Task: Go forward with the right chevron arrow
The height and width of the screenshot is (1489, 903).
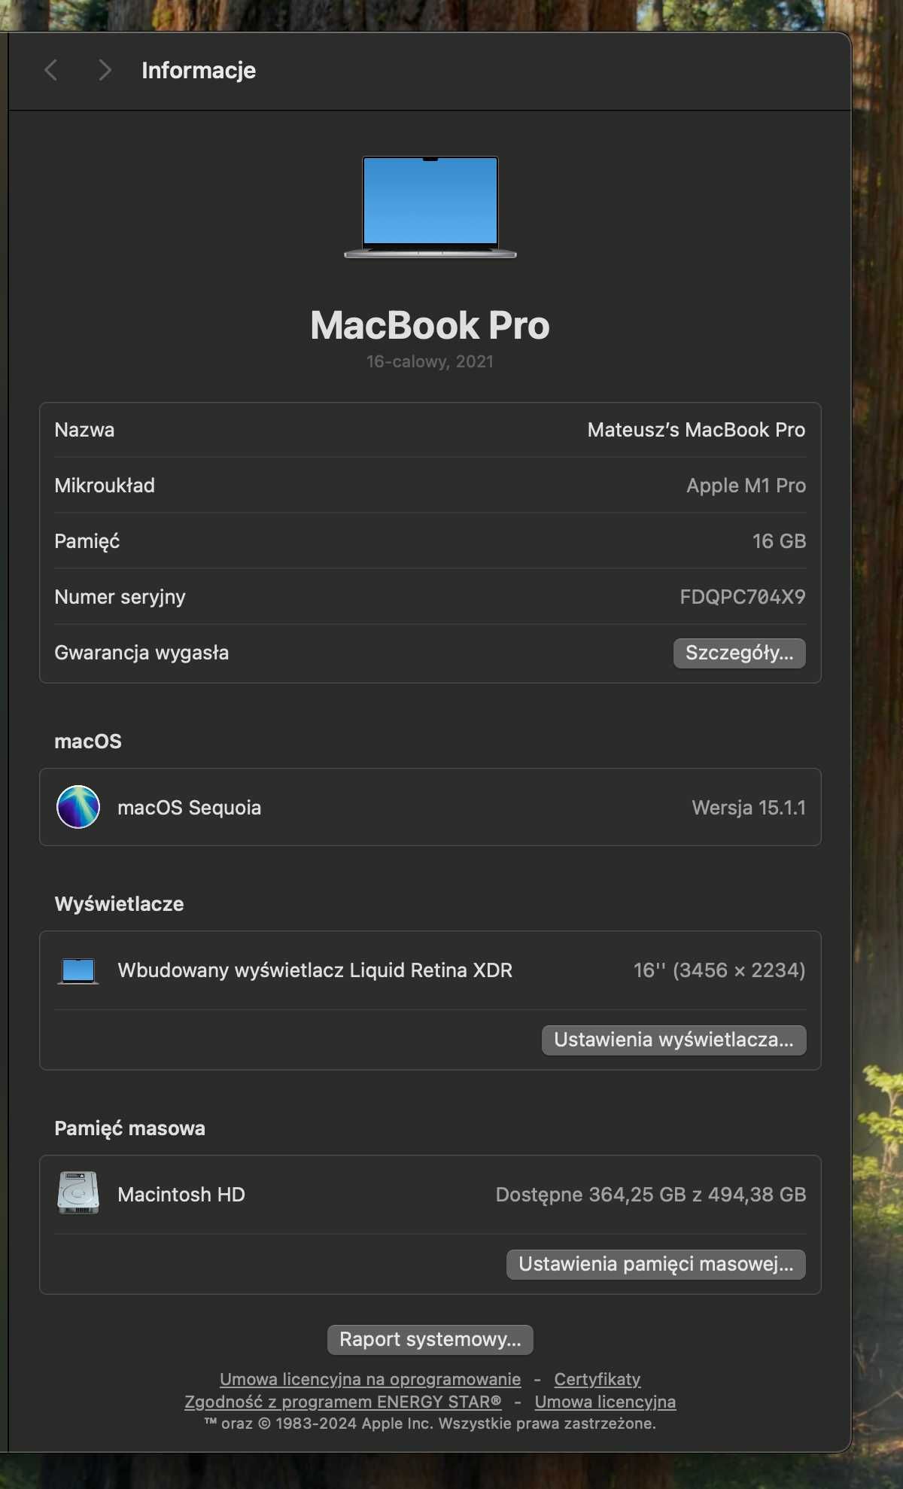Action: [105, 71]
